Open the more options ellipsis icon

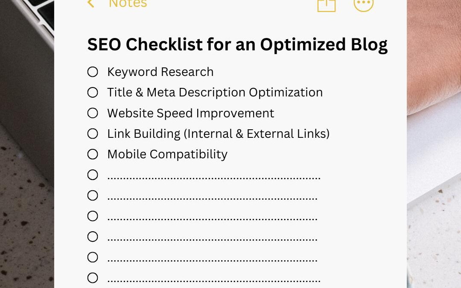[x=364, y=5]
